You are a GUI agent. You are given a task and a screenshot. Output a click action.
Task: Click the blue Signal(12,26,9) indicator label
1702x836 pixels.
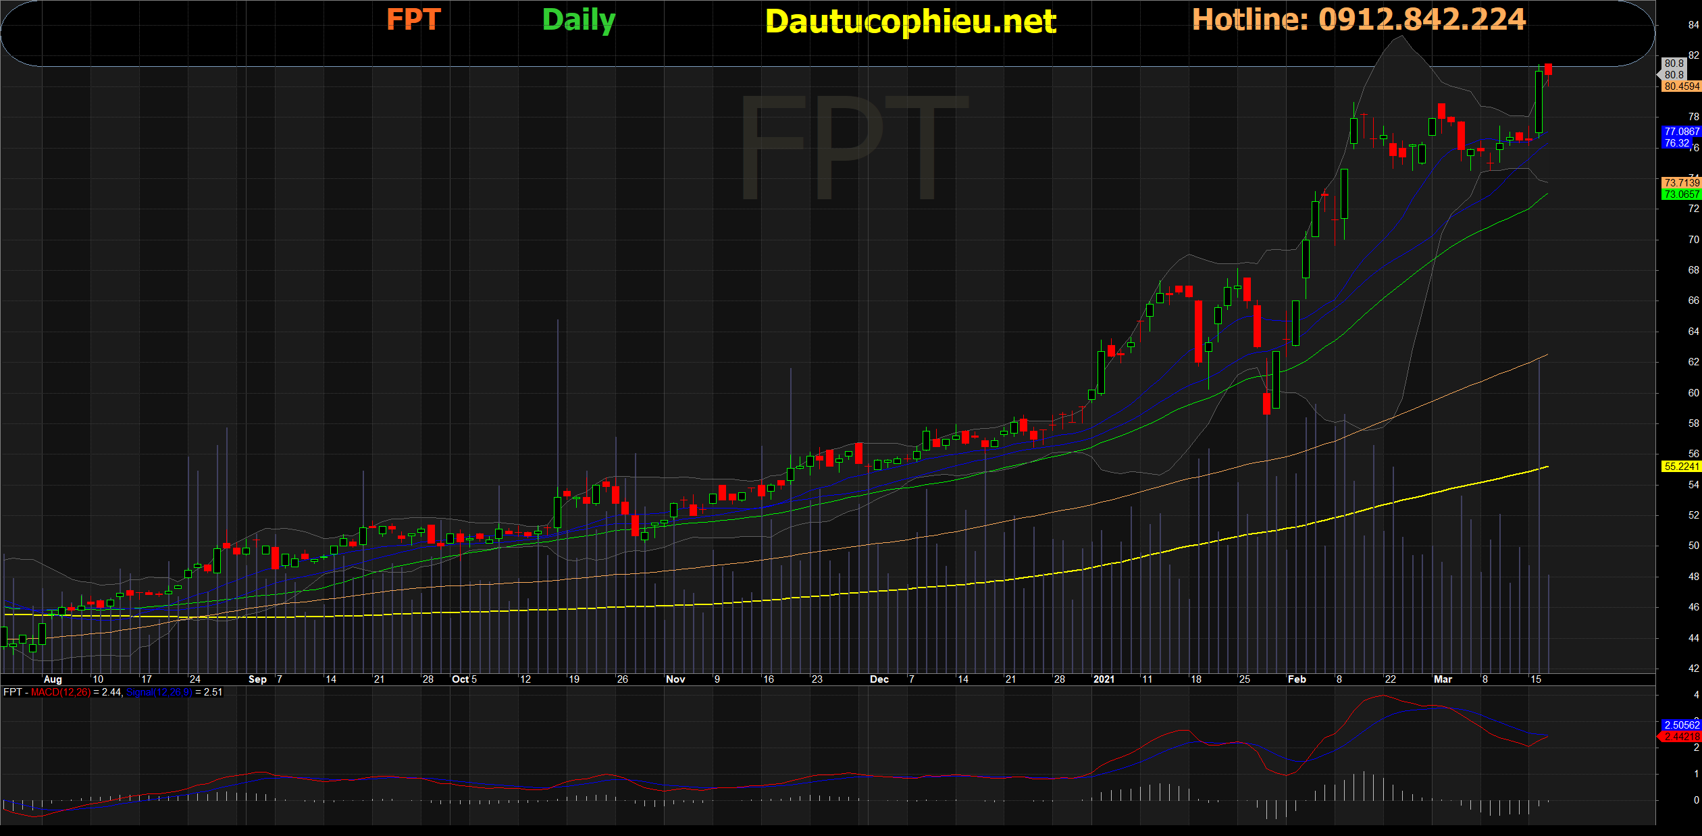[159, 692]
